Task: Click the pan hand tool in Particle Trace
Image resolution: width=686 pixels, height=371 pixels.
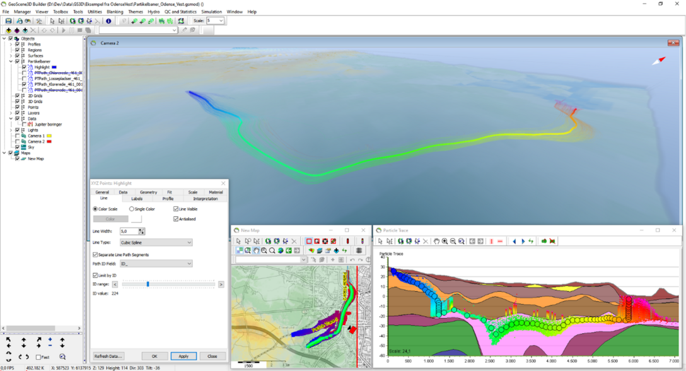Action: pos(436,242)
